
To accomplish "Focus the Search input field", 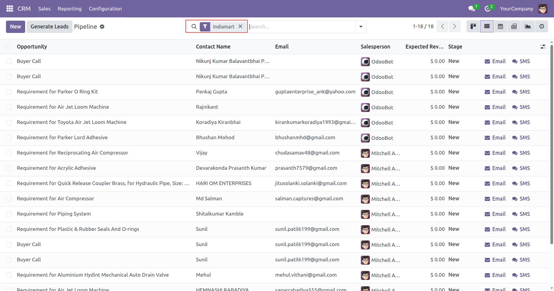I will click(302, 27).
